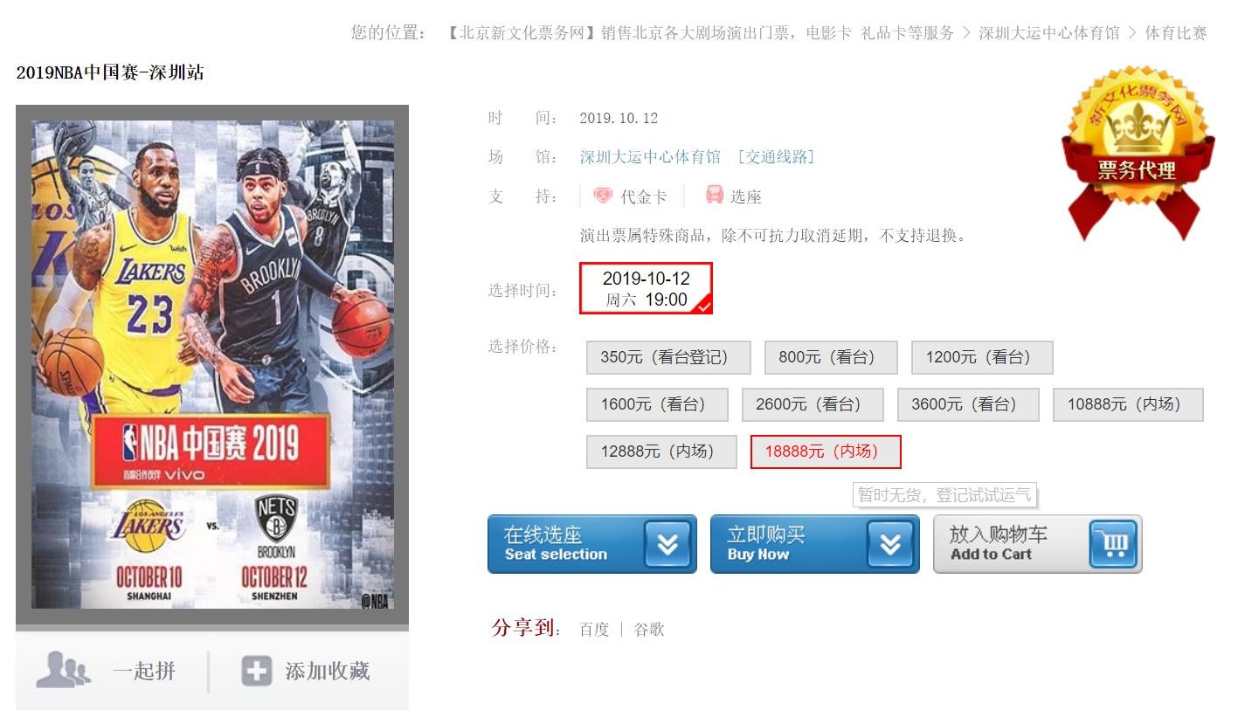Choose the 10888元（内场）price option
The height and width of the screenshot is (710, 1238).
point(1128,404)
